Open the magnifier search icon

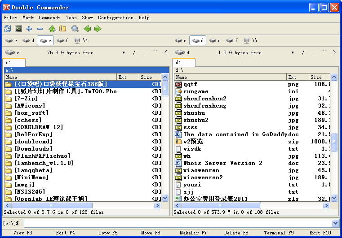[75, 29]
